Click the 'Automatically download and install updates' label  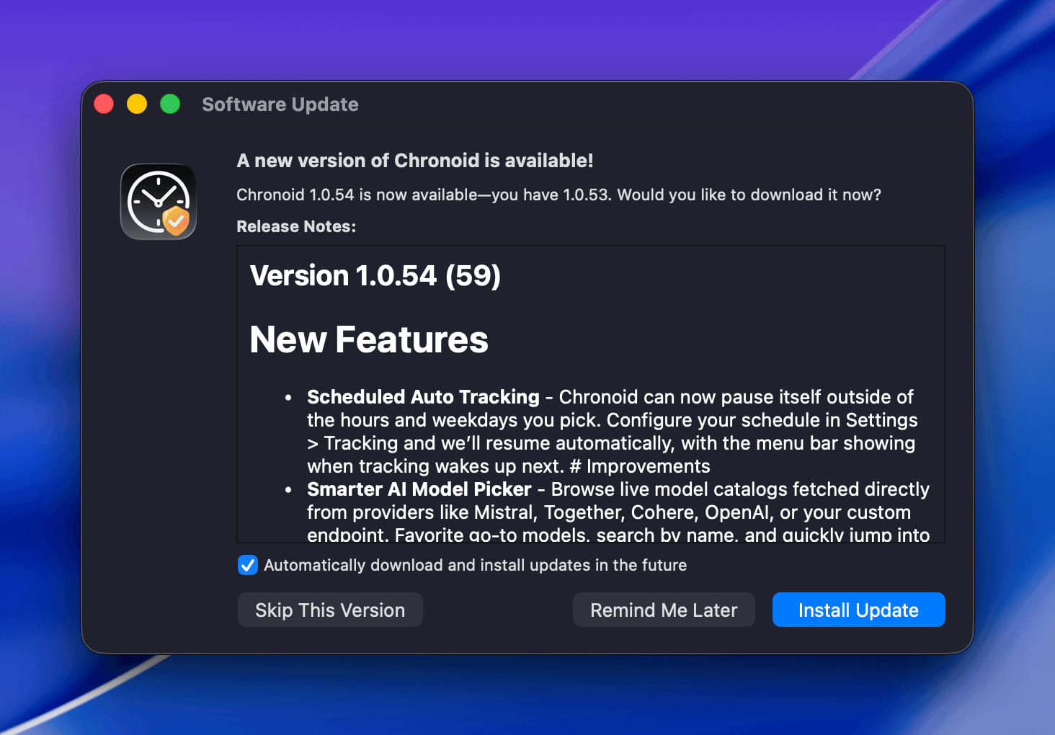[x=475, y=565]
